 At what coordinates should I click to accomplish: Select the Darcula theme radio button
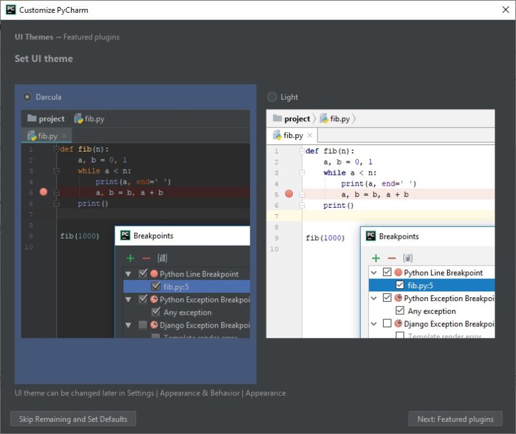[26, 95]
